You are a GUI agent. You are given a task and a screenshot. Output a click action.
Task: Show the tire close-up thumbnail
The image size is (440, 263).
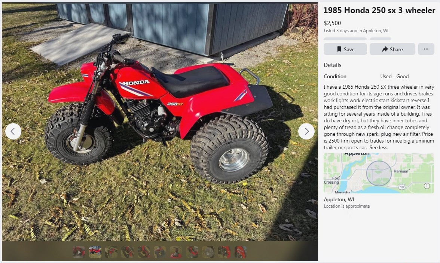[x=208, y=252]
